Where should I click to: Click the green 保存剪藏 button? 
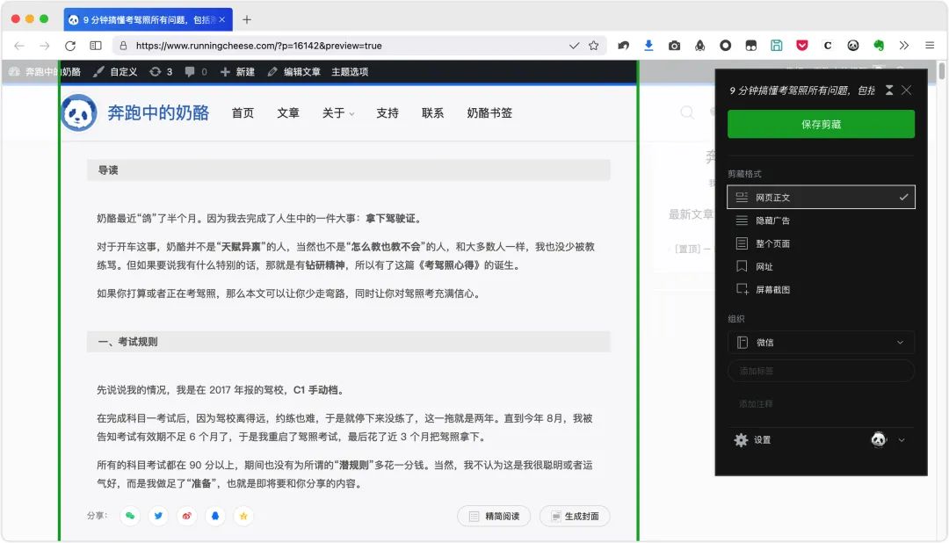pos(821,124)
